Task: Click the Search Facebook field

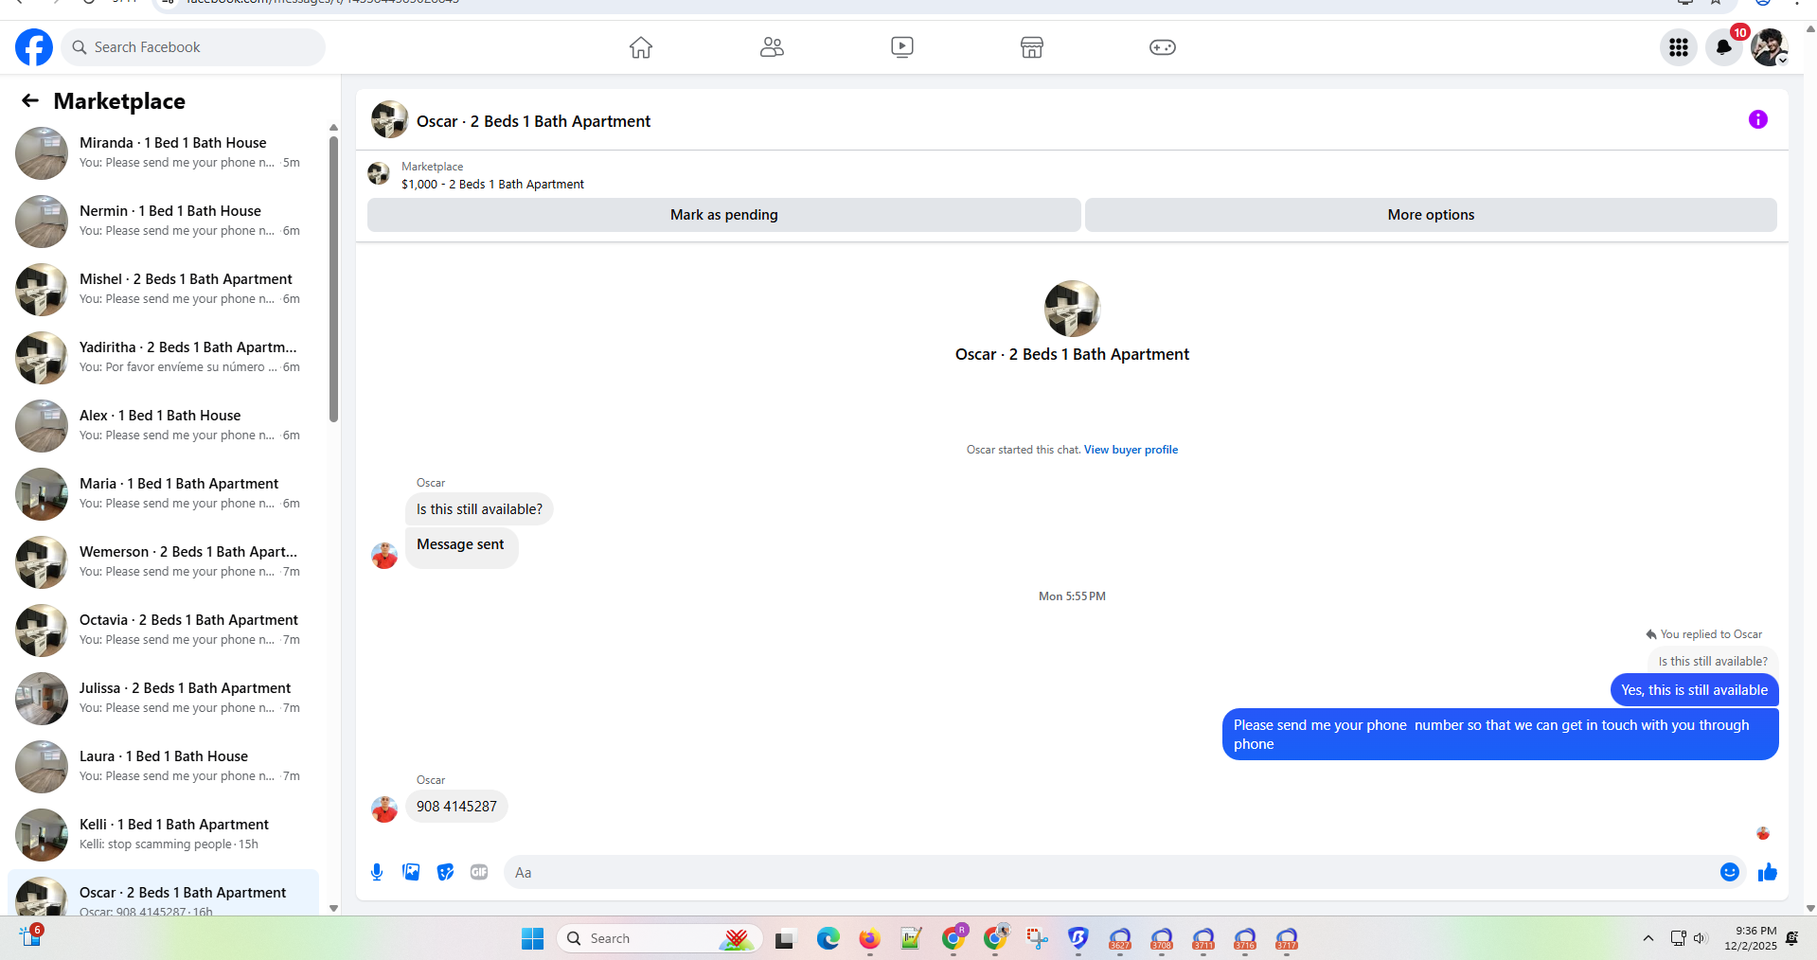Action: coord(193,47)
